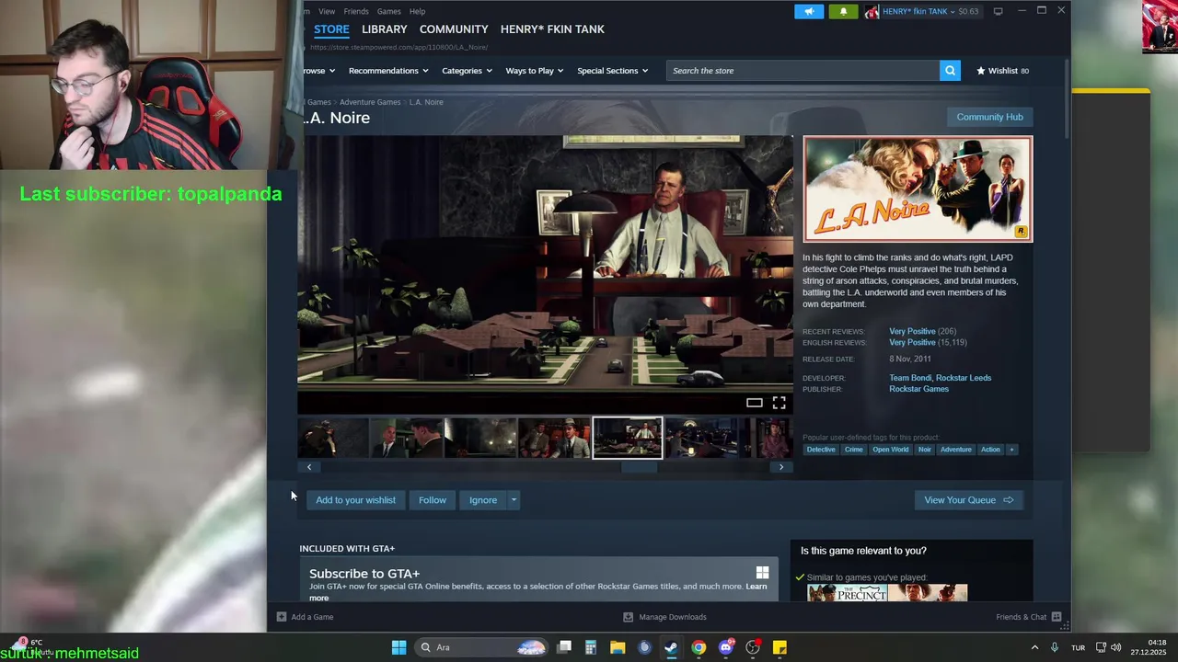Image resolution: width=1178 pixels, height=662 pixels.
Task: Launch Calculator from the taskbar
Action: click(591, 647)
